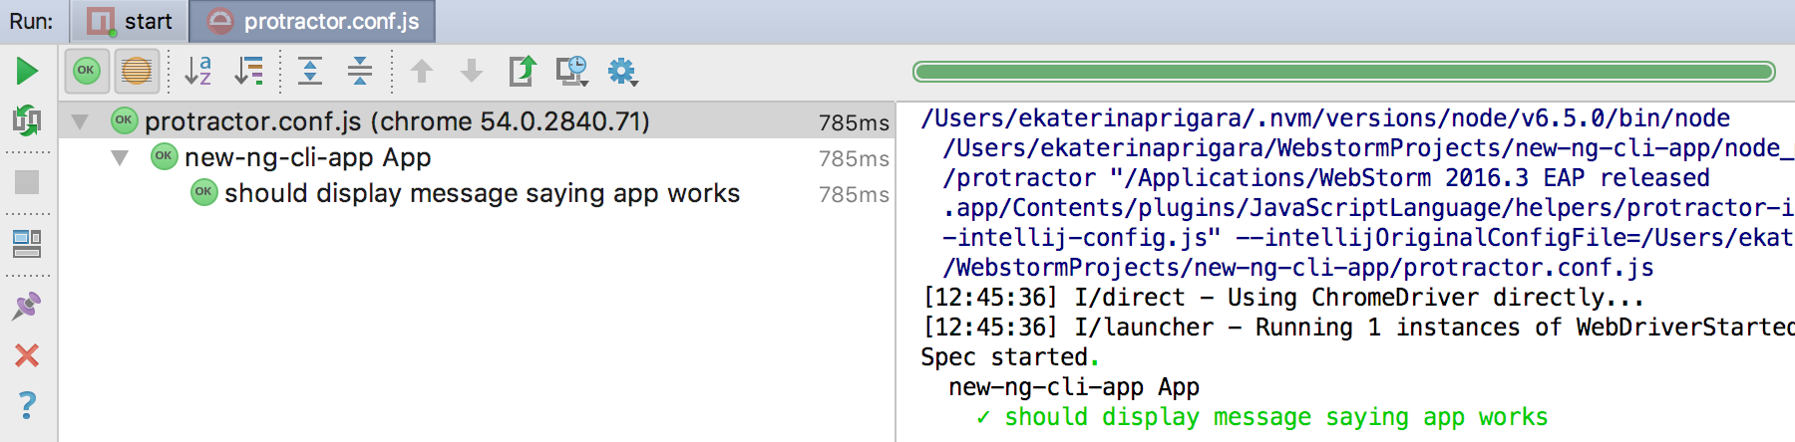Select the protractor.conf.js run tab
Viewport: 1795px width, 442px height.
(313, 21)
